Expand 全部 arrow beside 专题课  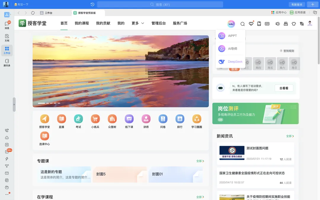(200, 161)
